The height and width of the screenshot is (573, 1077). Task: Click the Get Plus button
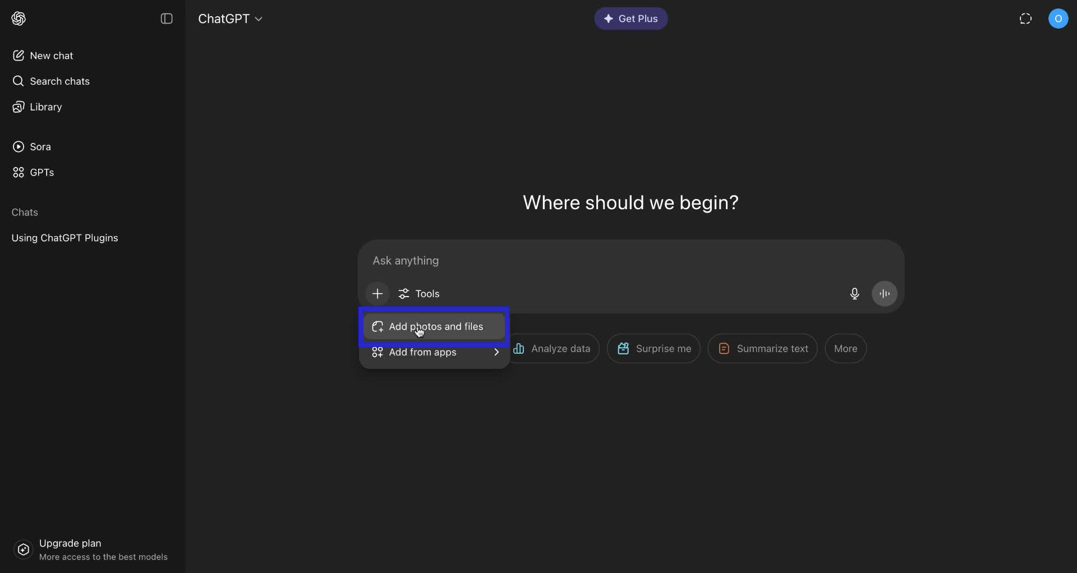point(630,19)
